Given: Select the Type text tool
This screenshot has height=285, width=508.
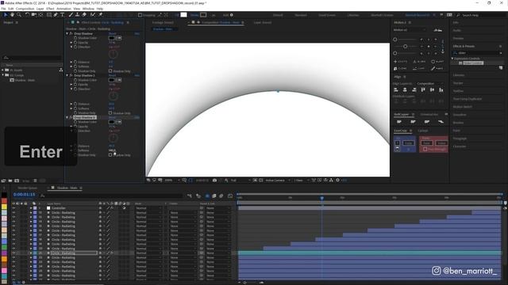Looking at the screenshot, I should click(62, 15).
